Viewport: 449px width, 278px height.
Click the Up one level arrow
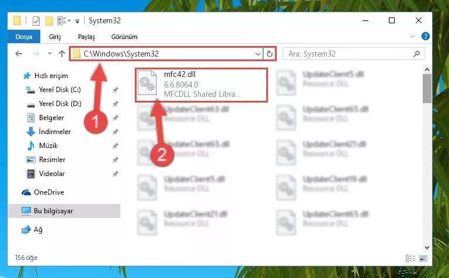coord(61,54)
